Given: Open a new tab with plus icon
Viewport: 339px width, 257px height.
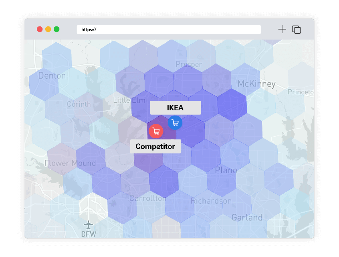Looking at the screenshot, I should point(282,29).
